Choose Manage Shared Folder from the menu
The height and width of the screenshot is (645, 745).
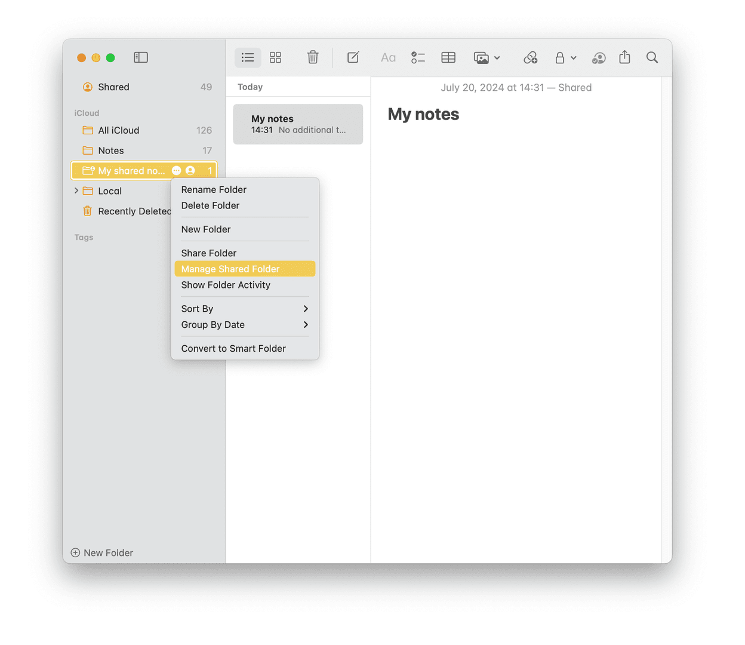[x=230, y=269]
